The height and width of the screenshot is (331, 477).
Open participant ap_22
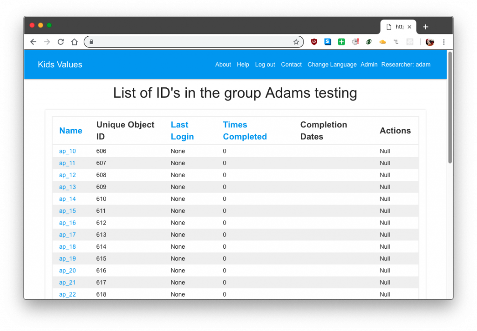point(67,294)
